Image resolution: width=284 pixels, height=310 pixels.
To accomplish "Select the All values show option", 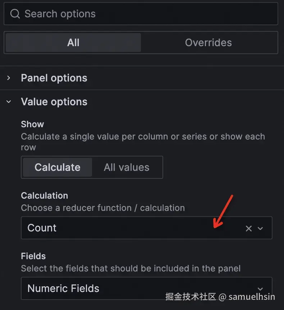I will (127, 167).
